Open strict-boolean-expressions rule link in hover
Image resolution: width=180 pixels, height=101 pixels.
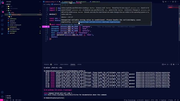click(99, 22)
